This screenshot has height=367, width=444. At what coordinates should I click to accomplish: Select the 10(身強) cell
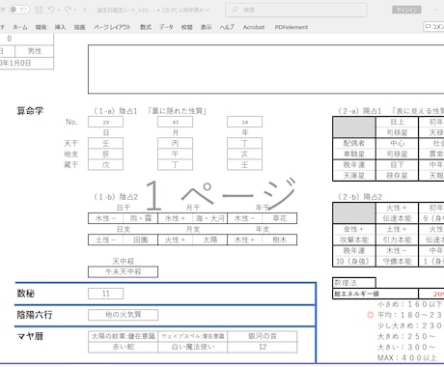(x=353, y=261)
